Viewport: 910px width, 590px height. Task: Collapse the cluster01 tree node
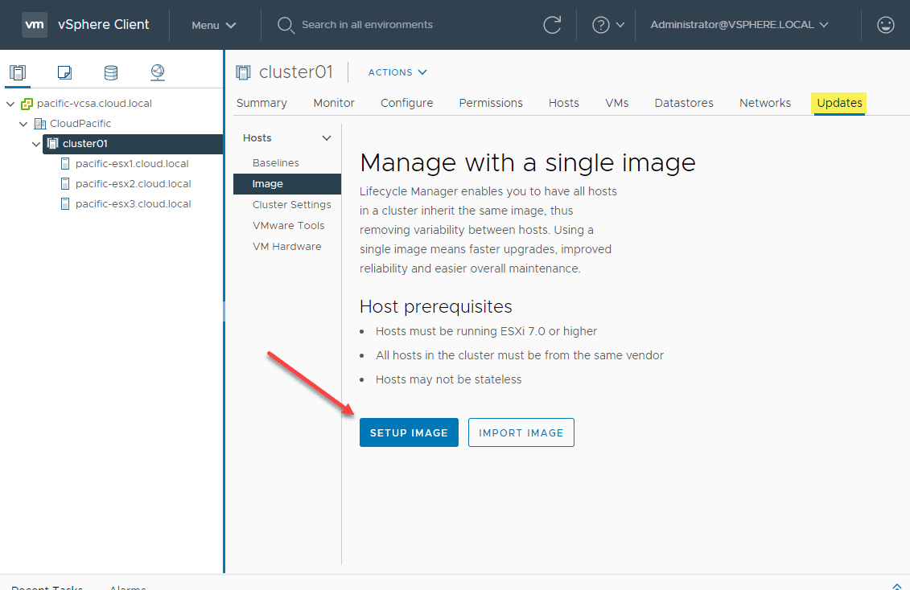click(36, 144)
